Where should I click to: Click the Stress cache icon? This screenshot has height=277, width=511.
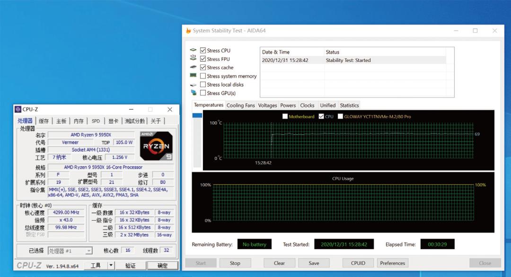pyautogui.click(x=193, y=67)
